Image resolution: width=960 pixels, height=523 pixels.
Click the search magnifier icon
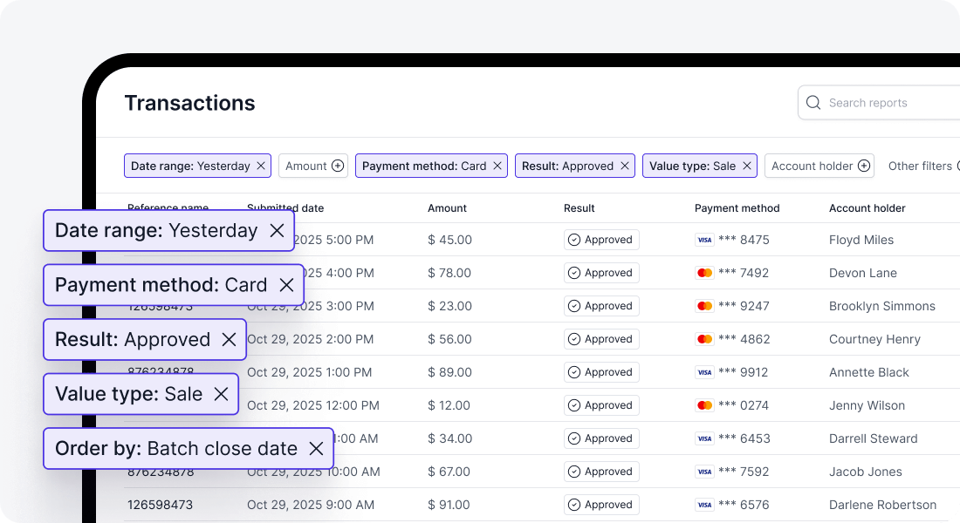(x=813, y=103)
